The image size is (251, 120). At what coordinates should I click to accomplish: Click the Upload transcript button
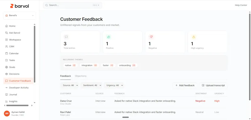click(x=213, y=85)
